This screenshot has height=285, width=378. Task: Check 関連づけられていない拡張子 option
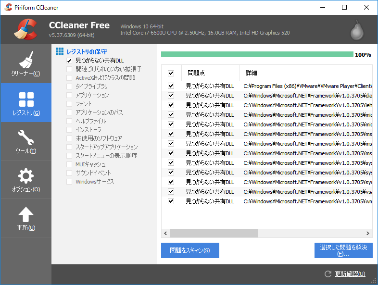(69, 69)
